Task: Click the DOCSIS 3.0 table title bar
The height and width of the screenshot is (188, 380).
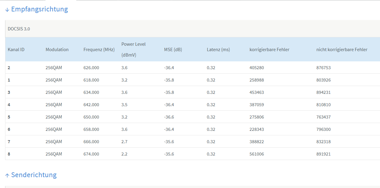Action: pos(19,29)
